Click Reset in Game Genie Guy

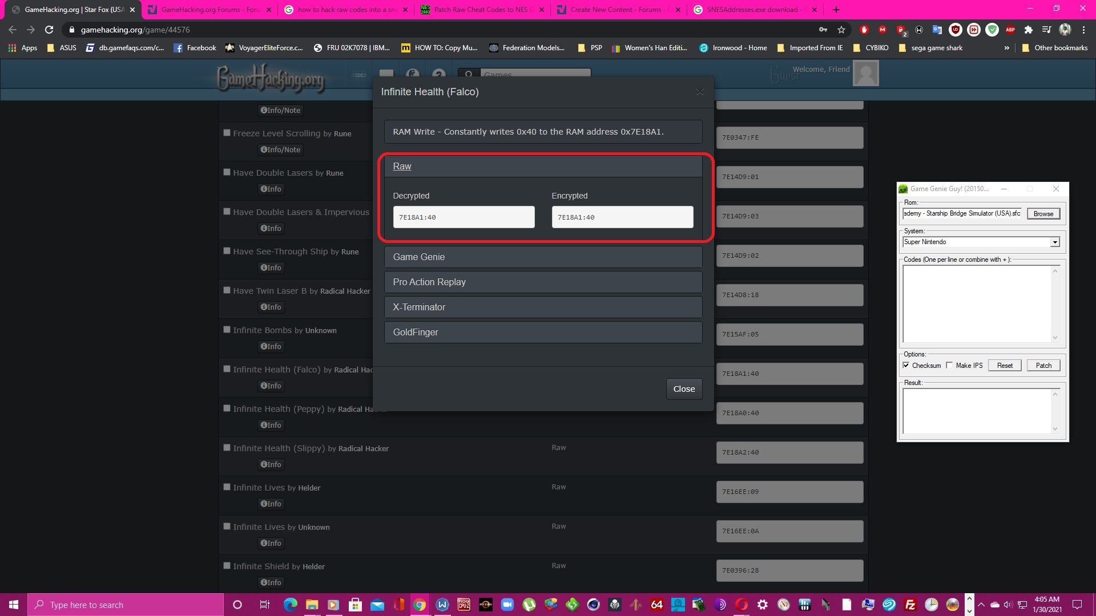pyautogui.click(x=1005, y=366)
